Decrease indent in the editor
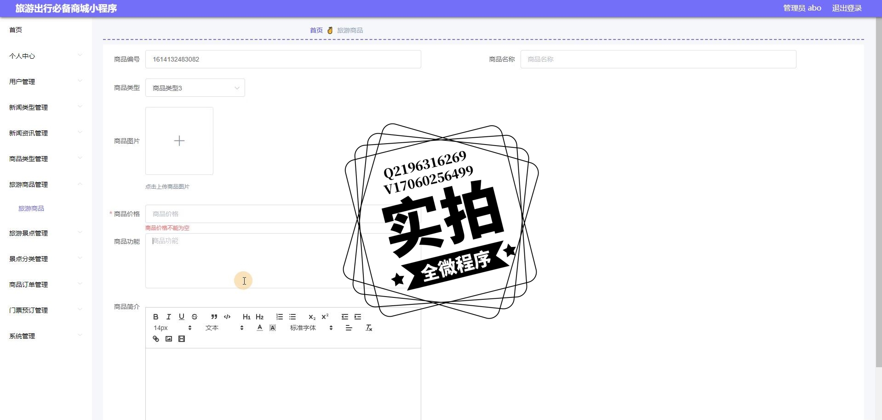Screen dimensions: 882x420 coord(345,317)
